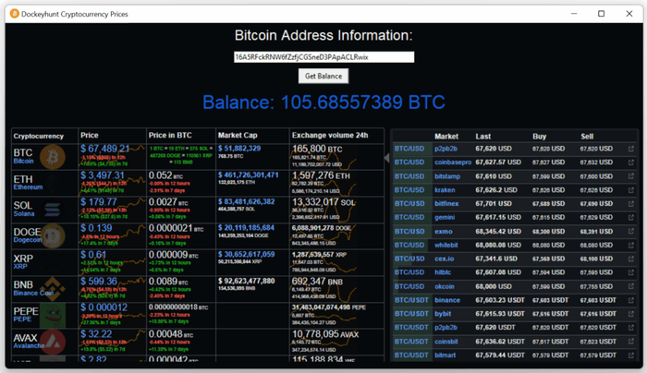Screen dimensions: 647x373
Task: Collapse the markets panel with the left arrow
Action: [387, 158]
